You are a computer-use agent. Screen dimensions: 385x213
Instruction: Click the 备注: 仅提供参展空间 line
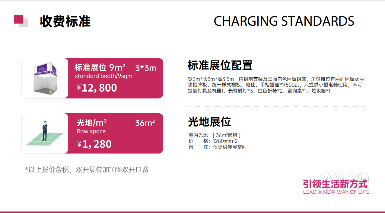pos(218,147)
